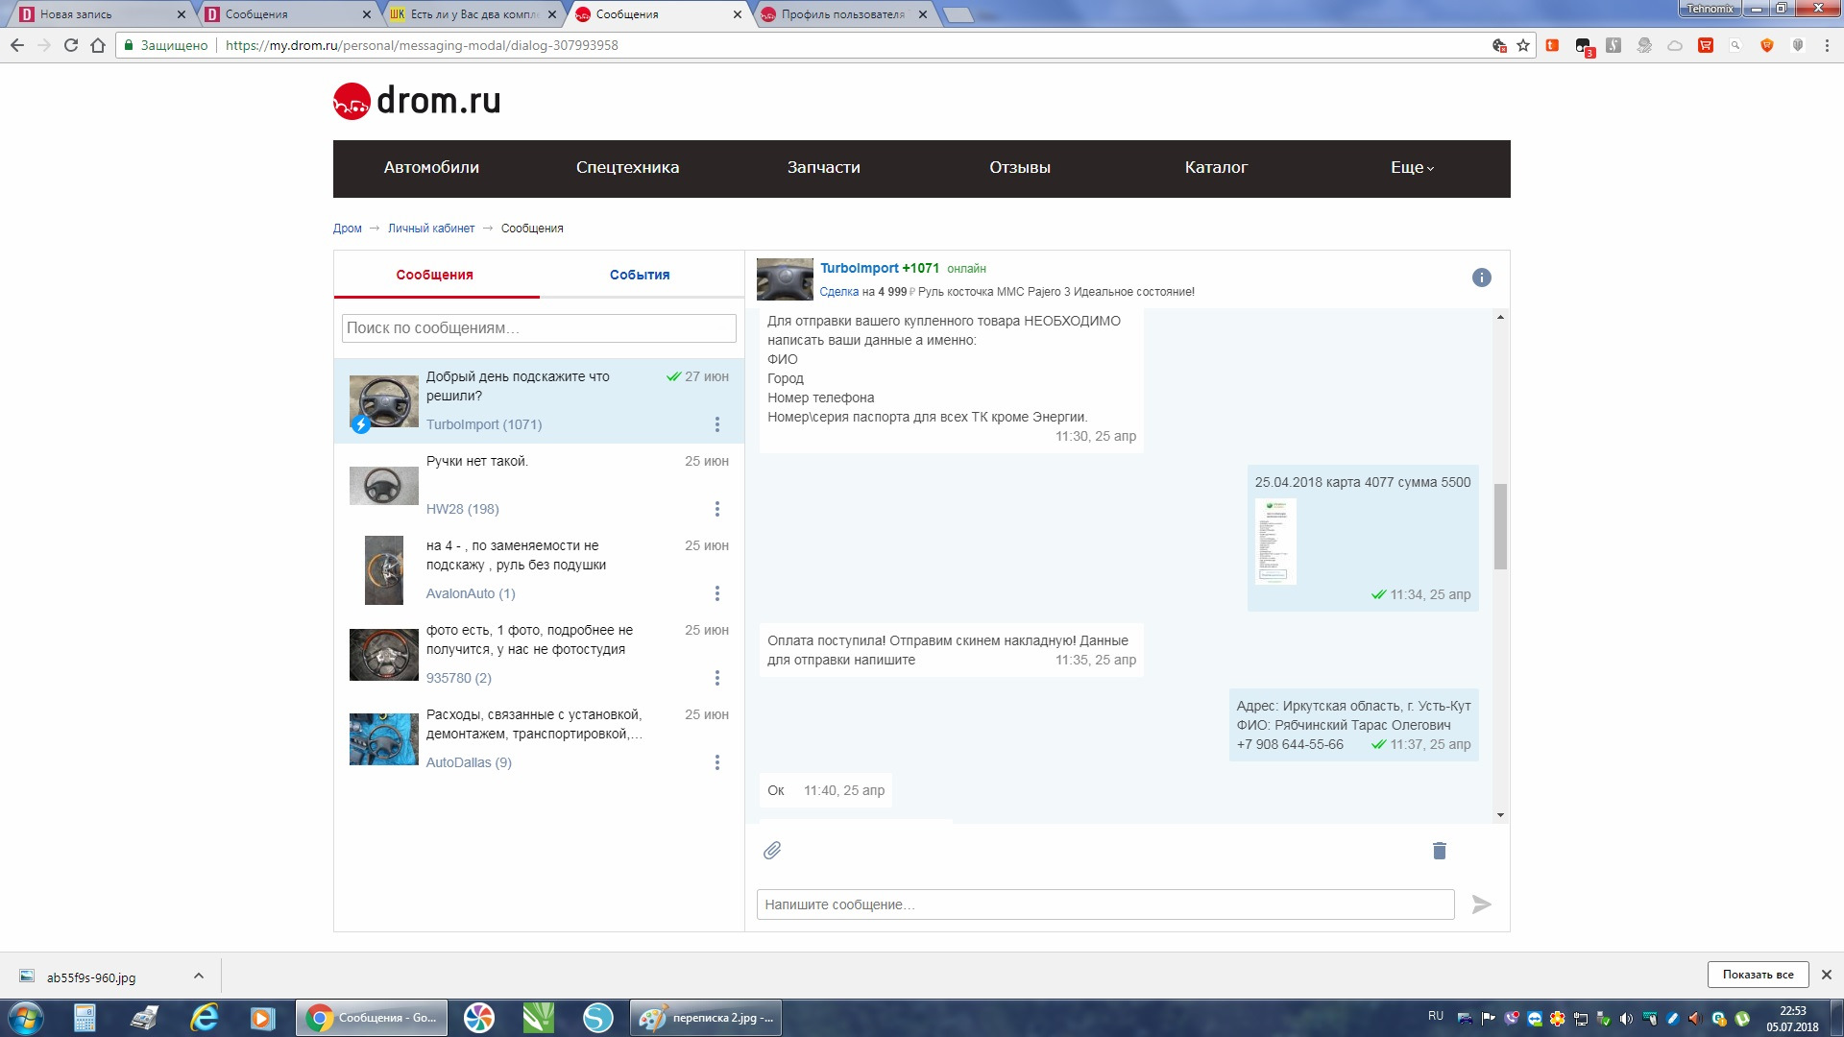
Task: Open Internet Explorer from the taskbar
Action: (205, 1018)
